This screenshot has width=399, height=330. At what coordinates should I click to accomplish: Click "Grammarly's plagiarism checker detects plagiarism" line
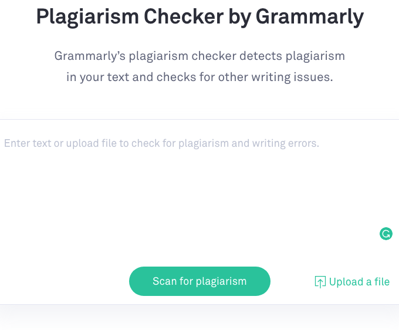[199, 56]
